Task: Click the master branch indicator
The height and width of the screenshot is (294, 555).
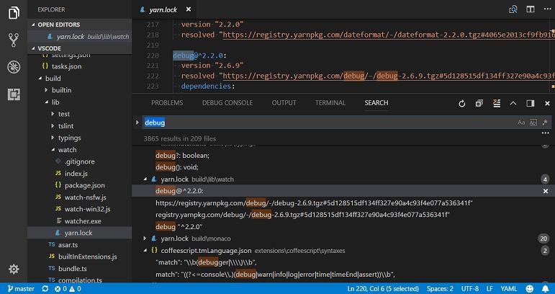Action: click(x=21, y=289)
